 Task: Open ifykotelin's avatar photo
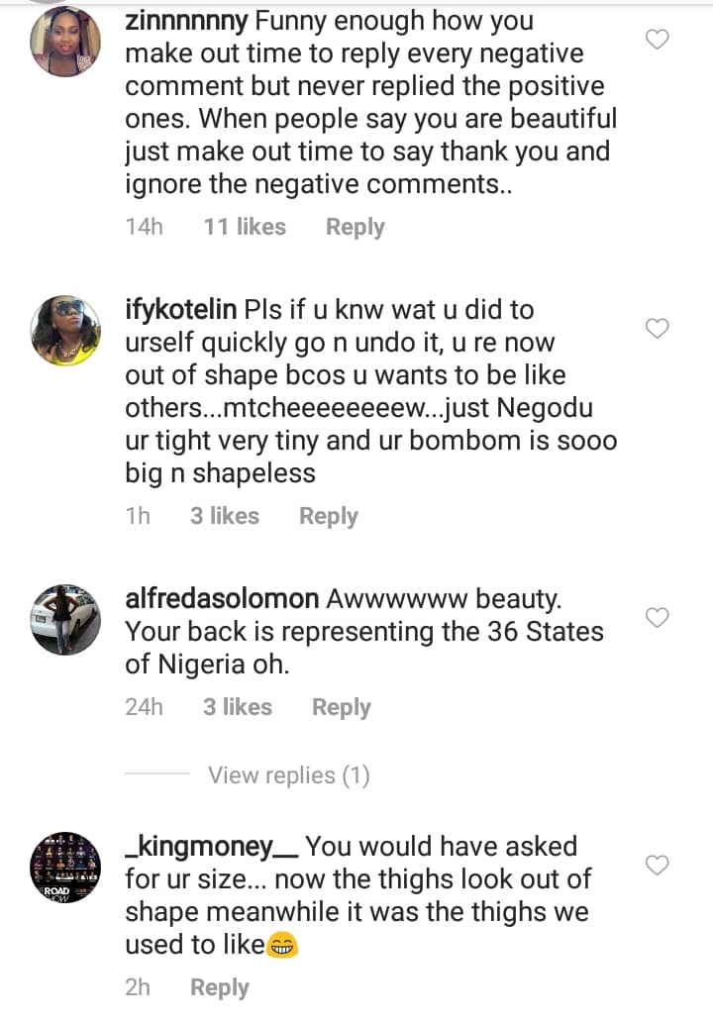coord(65,330)
